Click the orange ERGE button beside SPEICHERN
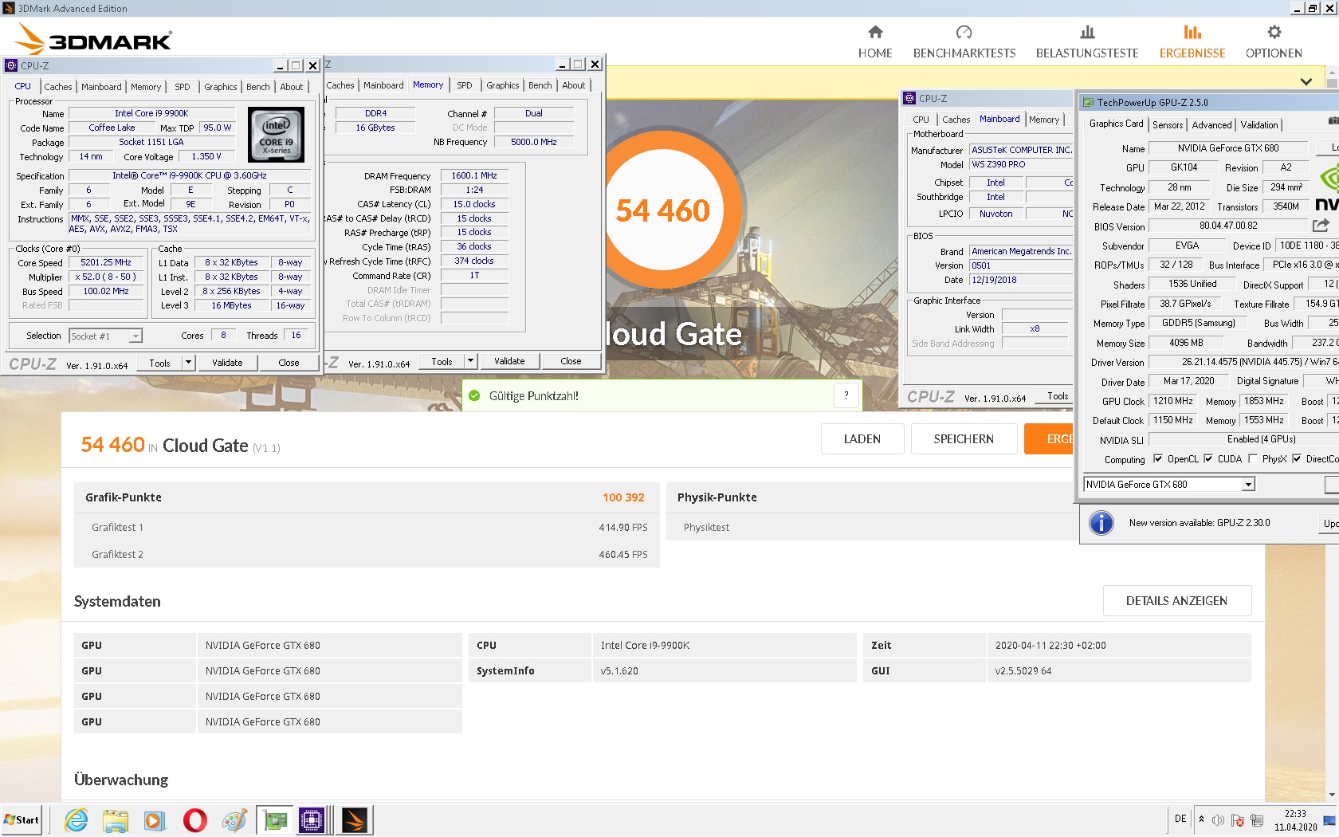The height and width of the screenshot is (837, 1339). pos(1050,439)
